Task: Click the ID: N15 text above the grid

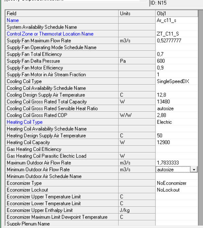Action: 159,3
